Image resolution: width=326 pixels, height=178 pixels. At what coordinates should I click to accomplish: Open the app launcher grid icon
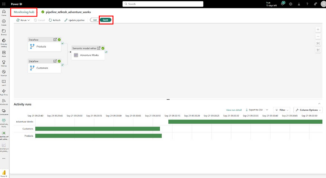4,4
